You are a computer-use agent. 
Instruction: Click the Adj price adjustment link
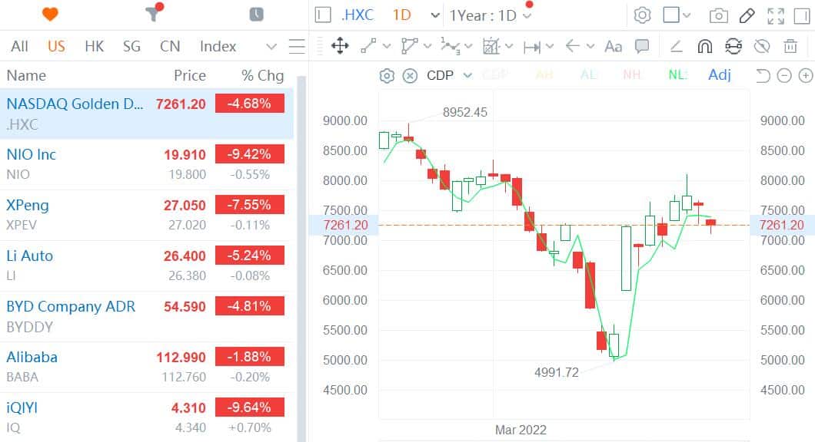click(x=720, y=75)
